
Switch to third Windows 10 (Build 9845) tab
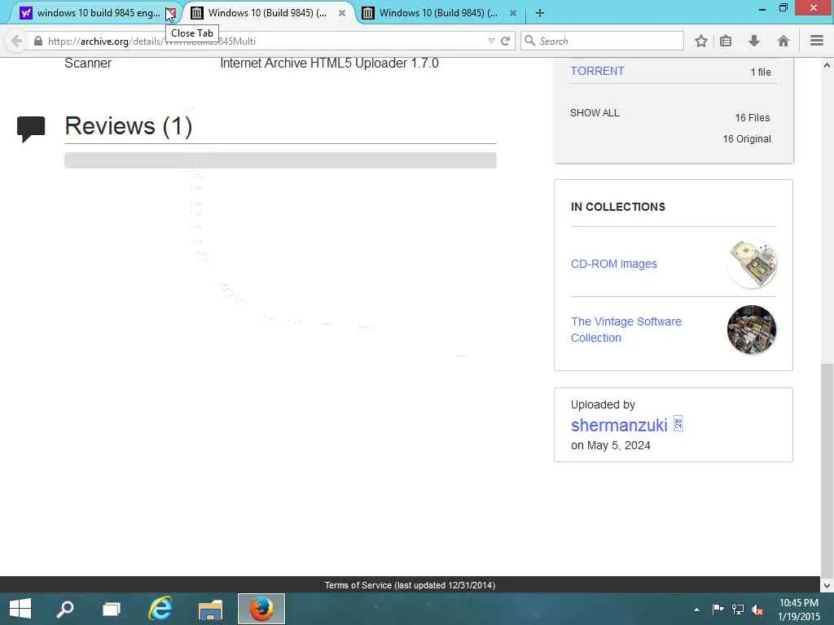[x=438, y=13]
